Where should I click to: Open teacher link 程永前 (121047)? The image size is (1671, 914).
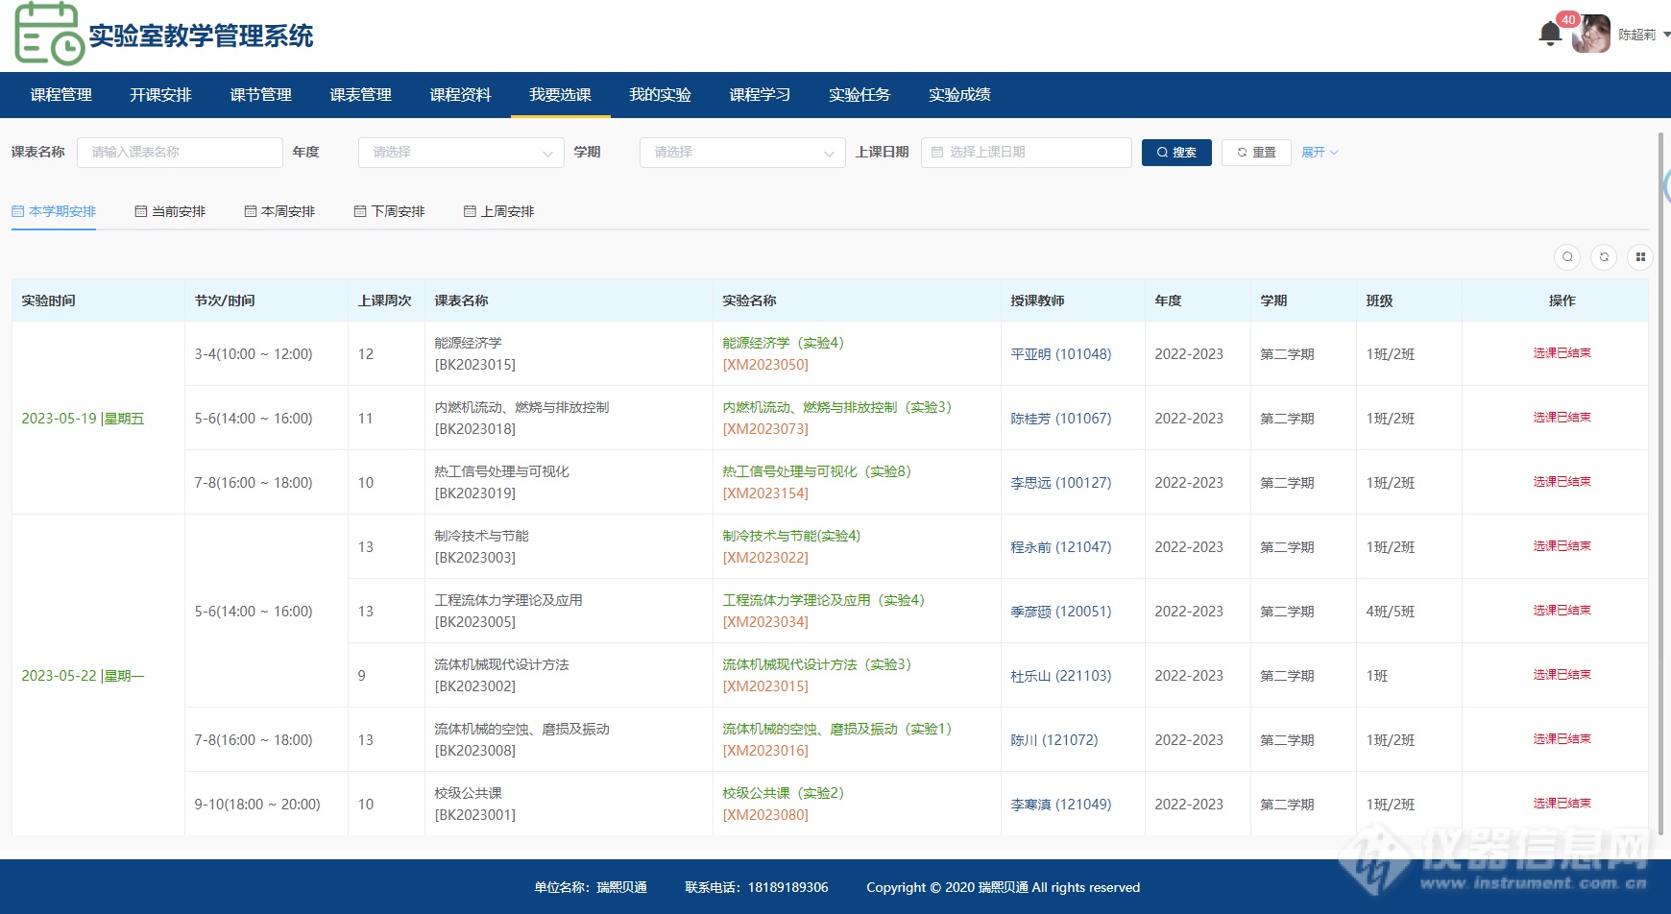click(x=1060, y=547)
